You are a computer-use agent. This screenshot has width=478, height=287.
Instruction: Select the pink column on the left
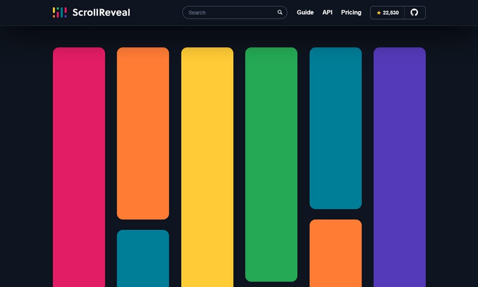(x=79, y=167)
